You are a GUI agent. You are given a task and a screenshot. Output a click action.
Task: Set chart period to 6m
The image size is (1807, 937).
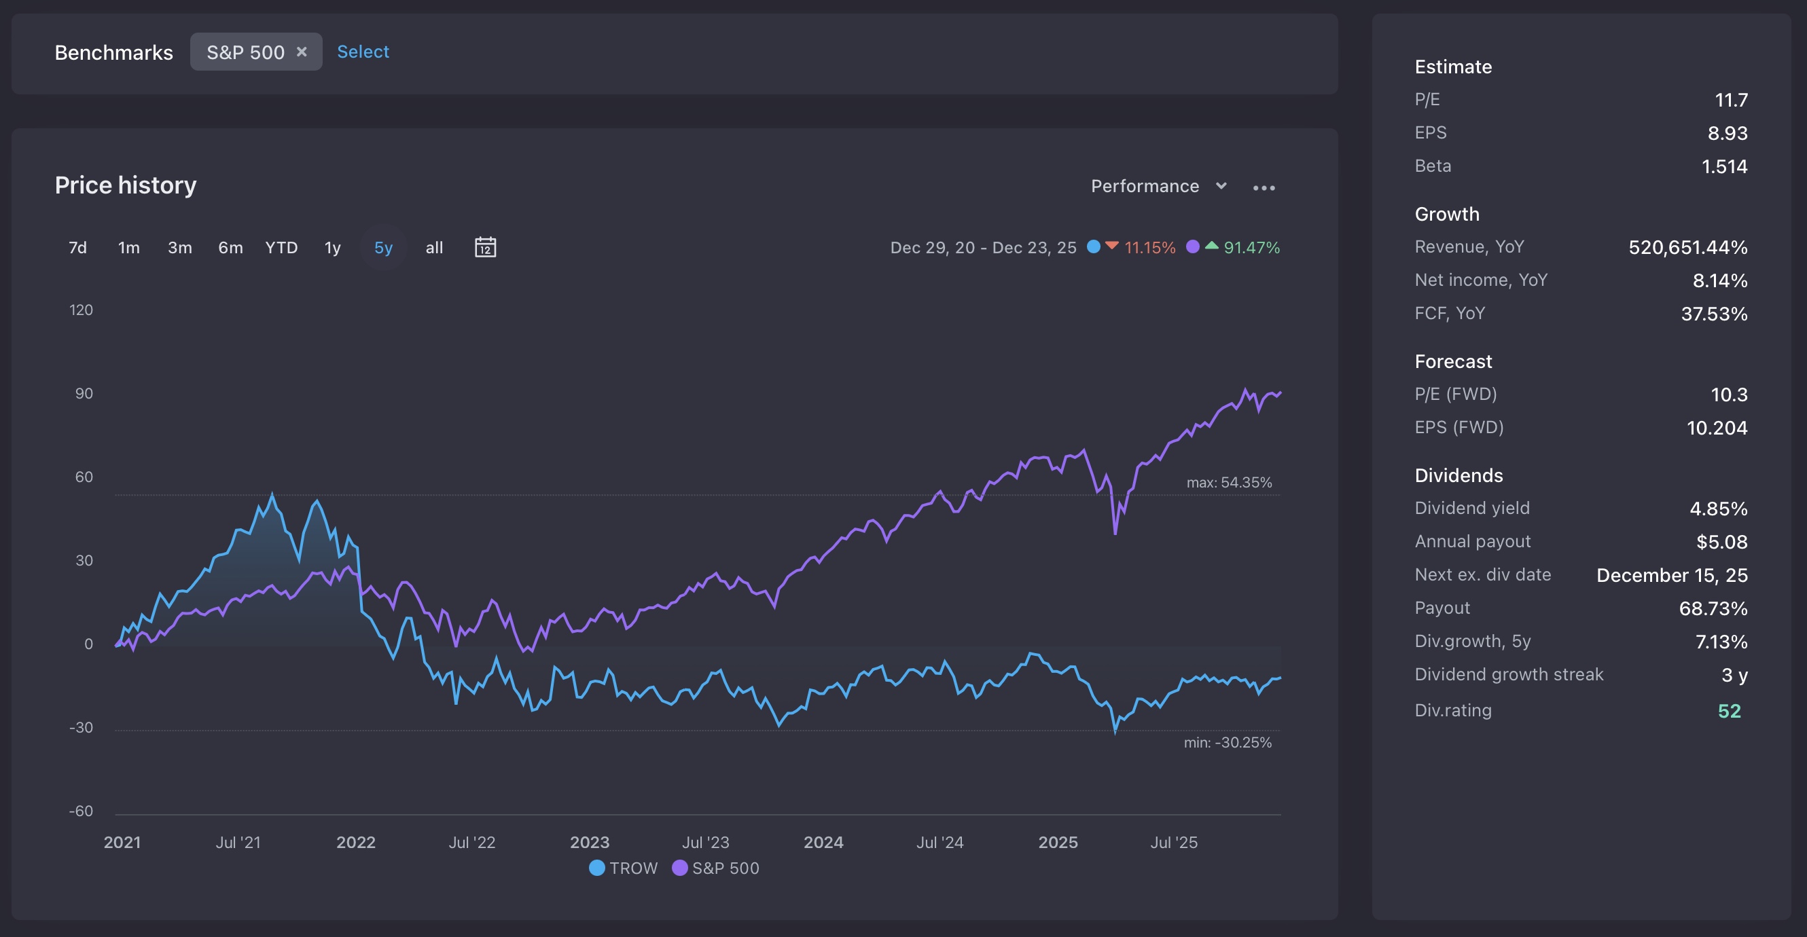coord(230,248)
